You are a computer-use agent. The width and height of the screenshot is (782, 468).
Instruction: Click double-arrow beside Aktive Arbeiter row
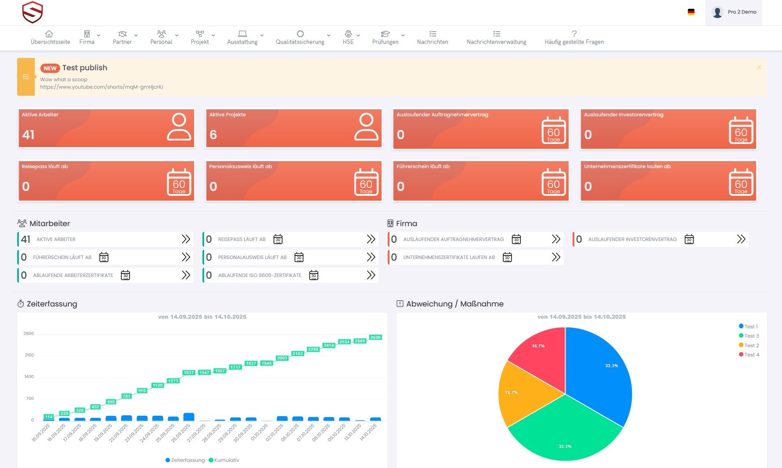click(186, 239)
